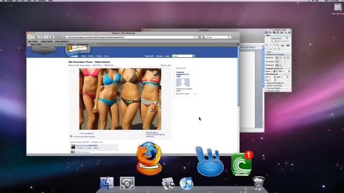344x193 pixels.
Task: Select the first icon in Formatting Palette toolbar
Action: 266,32
